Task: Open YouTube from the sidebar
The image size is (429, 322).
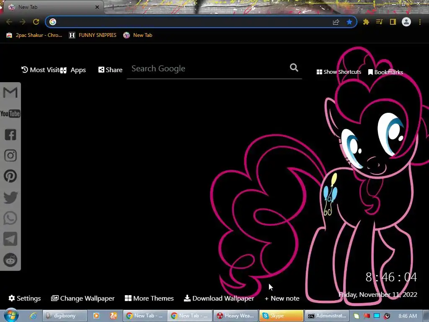Action: [x=10, y=114]
